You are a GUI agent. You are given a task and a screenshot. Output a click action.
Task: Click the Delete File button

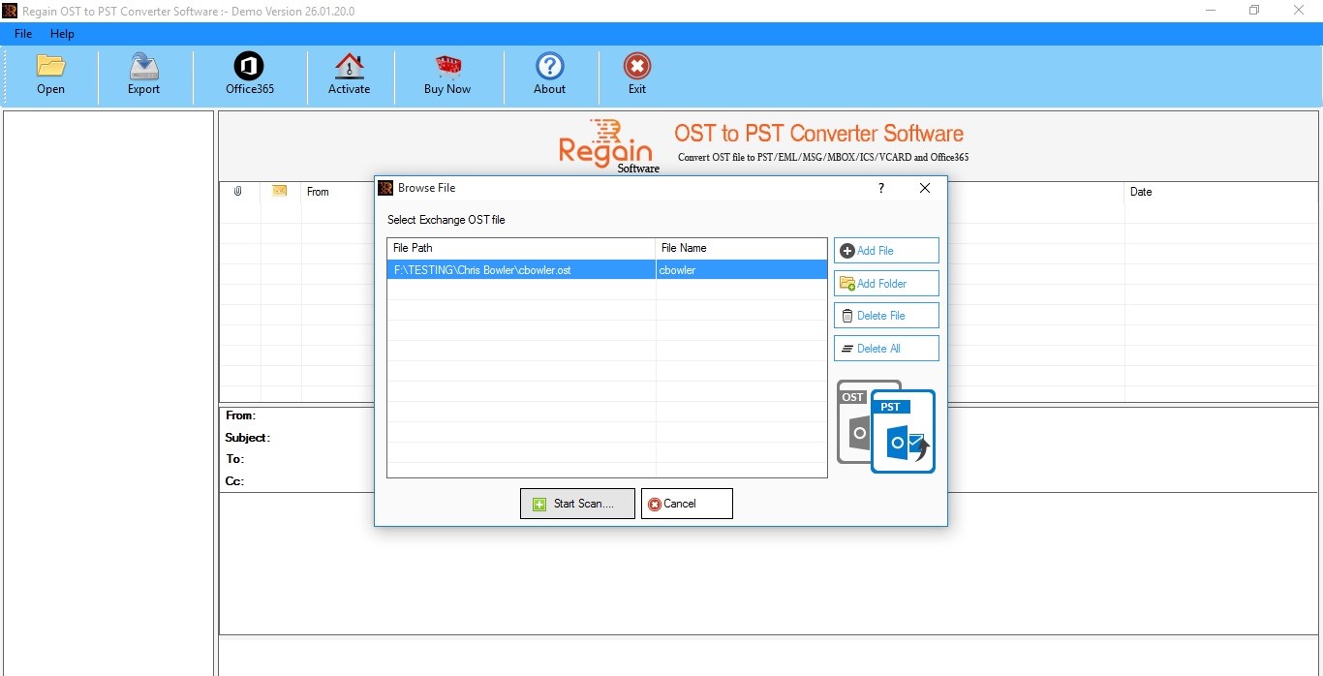pos(886,316)
